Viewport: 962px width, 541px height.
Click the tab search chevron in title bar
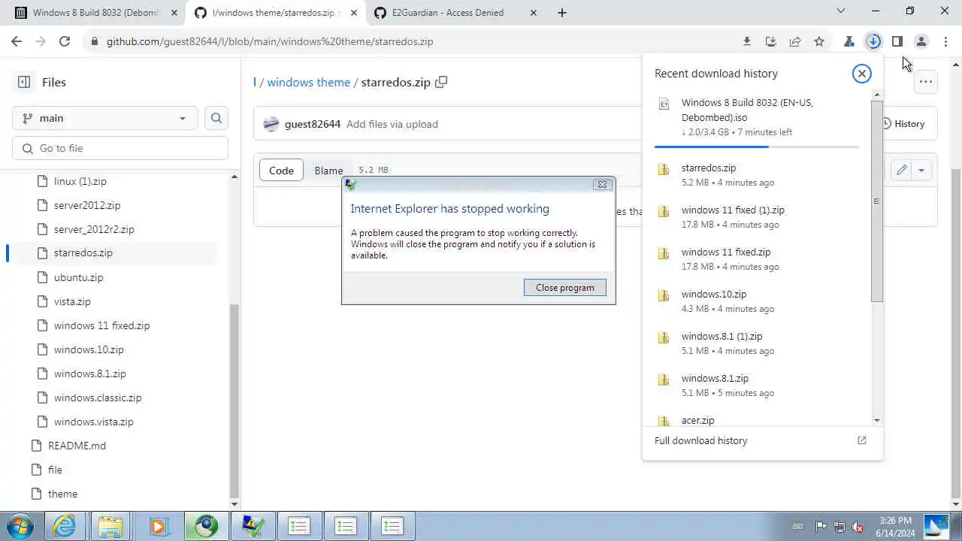point(841,11)
